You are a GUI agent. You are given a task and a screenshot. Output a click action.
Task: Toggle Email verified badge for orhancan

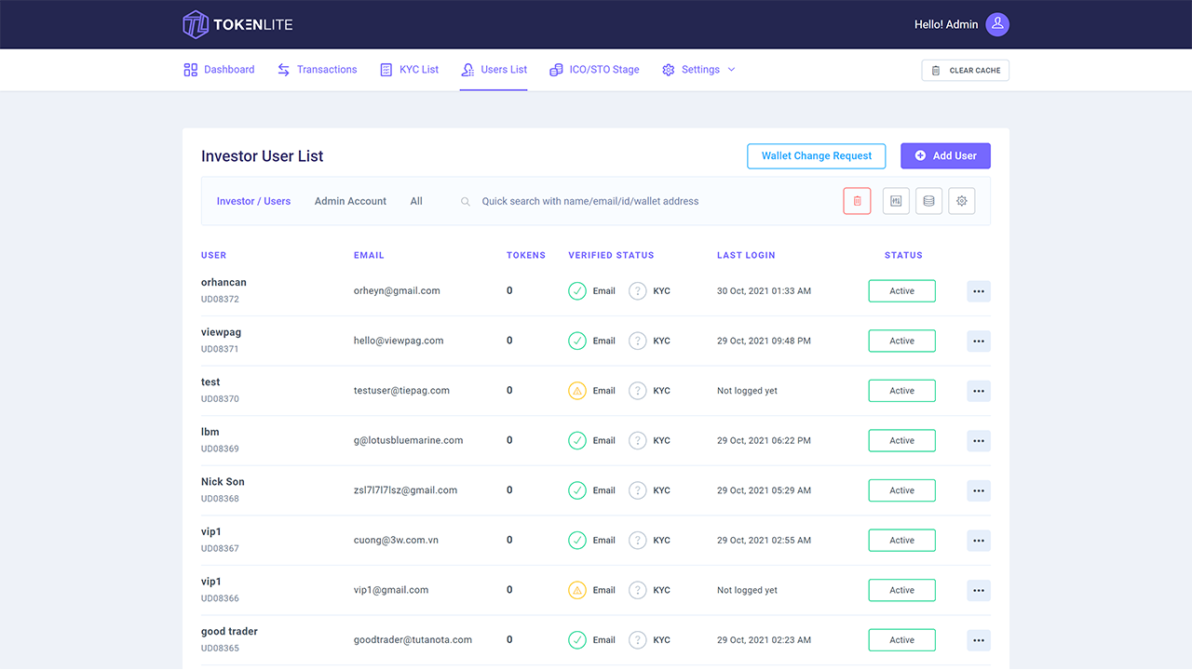click(x=578, y=290)
